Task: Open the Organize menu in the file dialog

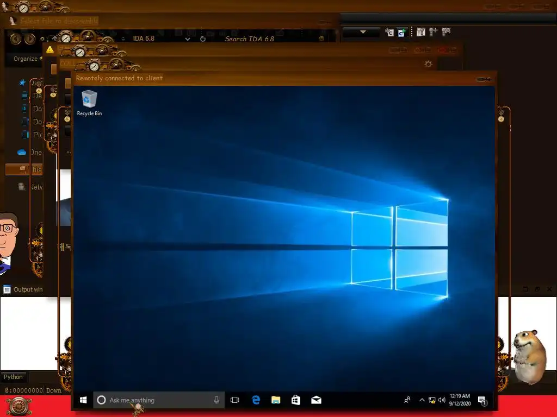Action: [26, 59]
